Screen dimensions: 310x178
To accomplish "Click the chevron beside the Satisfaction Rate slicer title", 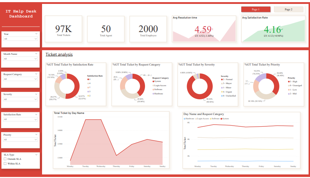I will point(36,115).
